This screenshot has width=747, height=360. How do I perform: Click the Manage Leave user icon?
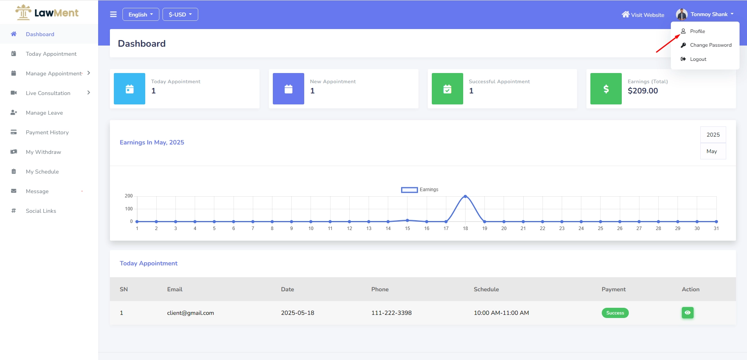pyautogui.click(x=14, y=113)
